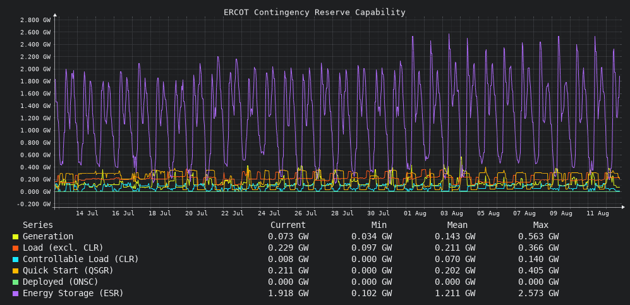The width and height of the screenshot is (630, 305).
Task: Click the purple Energy Storage swatch
Action: tap(15, 294)
